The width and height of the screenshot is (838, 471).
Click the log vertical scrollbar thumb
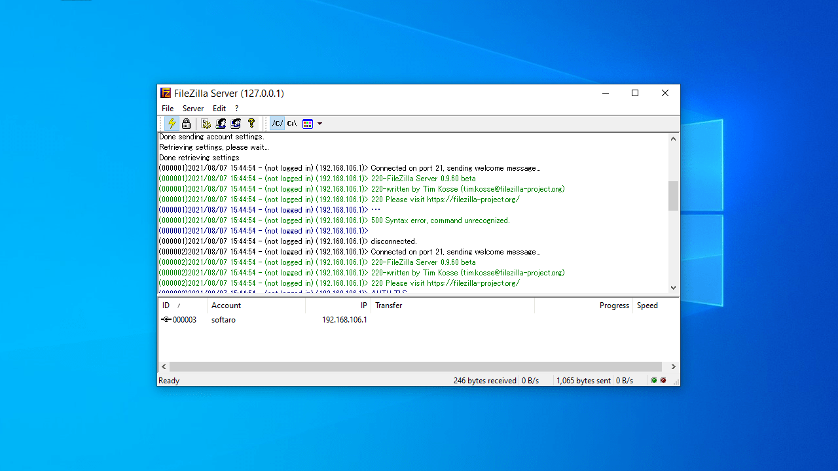point(674,196)
